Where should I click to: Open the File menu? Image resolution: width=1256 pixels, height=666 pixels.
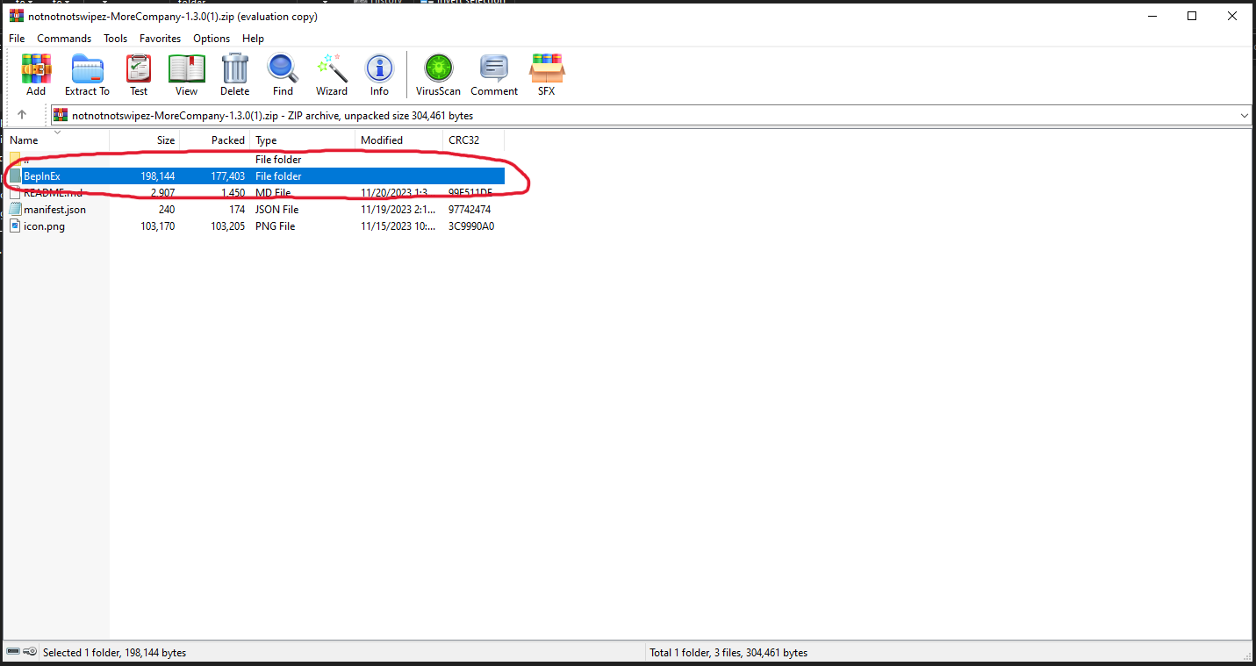[17, 39]
